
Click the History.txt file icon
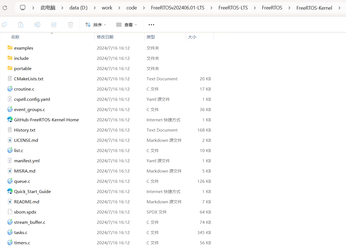point(10,130)
